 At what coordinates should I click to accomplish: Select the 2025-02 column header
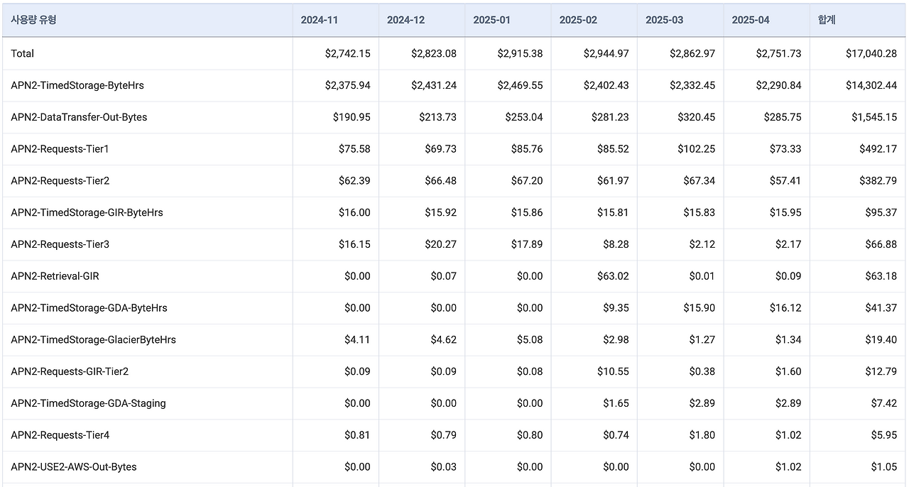click(578, 20)
